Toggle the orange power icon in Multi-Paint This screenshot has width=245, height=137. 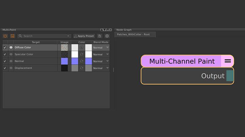coord(5,36)
